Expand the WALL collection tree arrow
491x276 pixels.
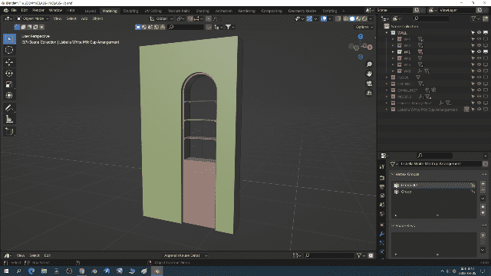click(387, 33)
